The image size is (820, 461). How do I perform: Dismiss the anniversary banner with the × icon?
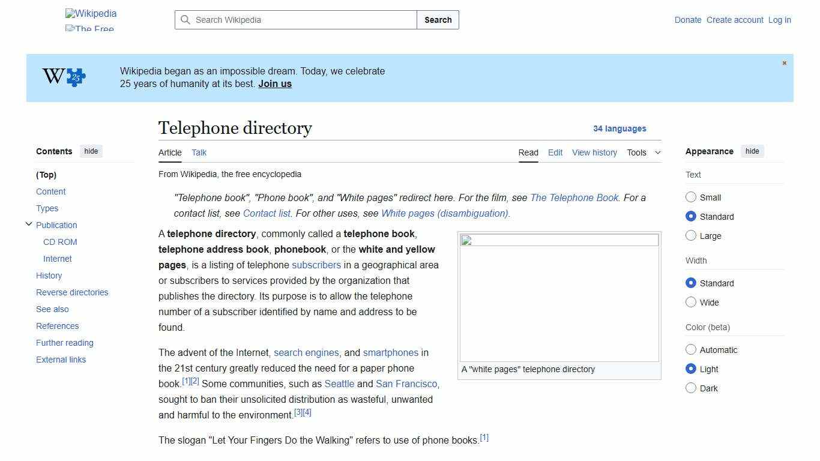(x=784, y=62)
